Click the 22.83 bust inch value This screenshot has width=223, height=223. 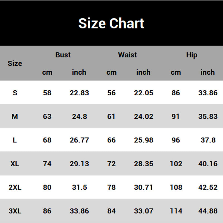(x=79, y=93)
